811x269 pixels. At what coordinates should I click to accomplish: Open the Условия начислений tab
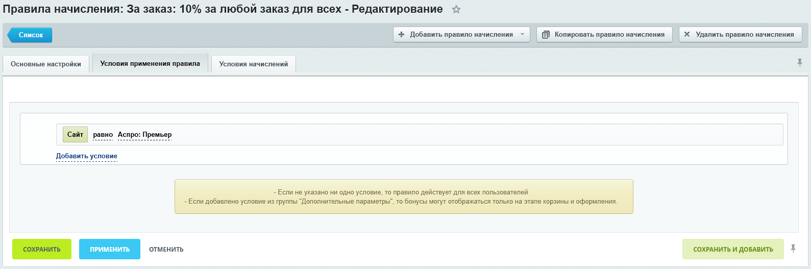point(253,64)
